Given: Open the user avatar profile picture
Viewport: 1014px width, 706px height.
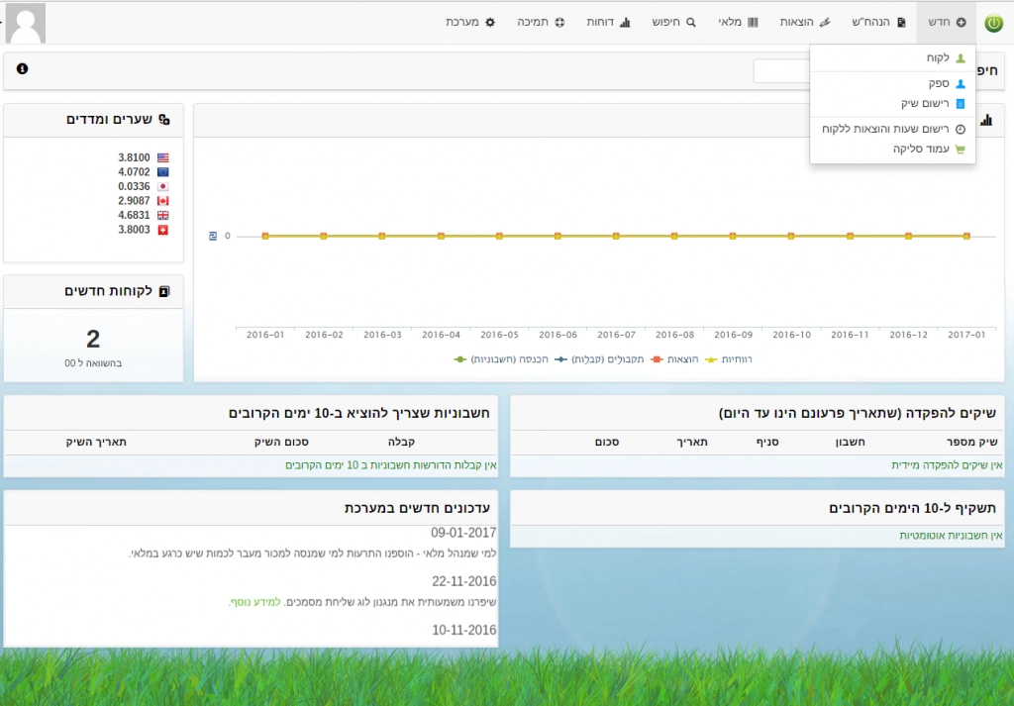Looking at the screenshot, I should coord(26,23).
